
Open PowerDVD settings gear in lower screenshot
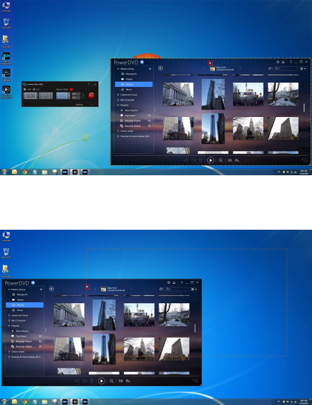(x=169, y=283)
